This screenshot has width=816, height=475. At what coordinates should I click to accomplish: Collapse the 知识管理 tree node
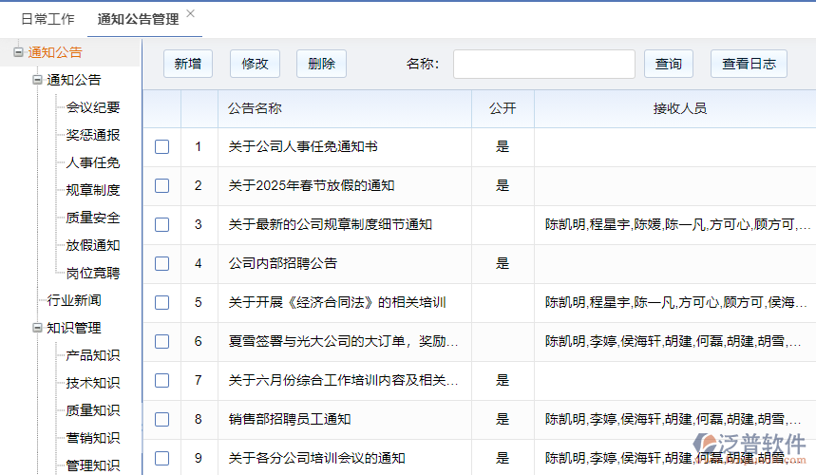pyautogui.click(x=37, y=329)
